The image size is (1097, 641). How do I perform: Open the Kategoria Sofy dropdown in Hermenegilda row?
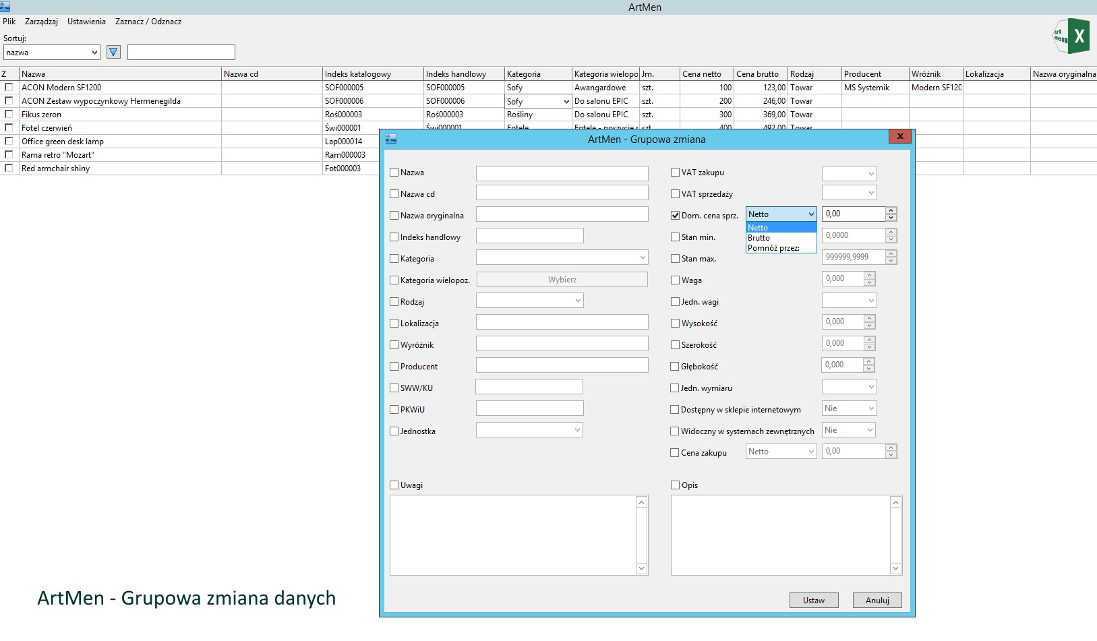tap(539, 101)
